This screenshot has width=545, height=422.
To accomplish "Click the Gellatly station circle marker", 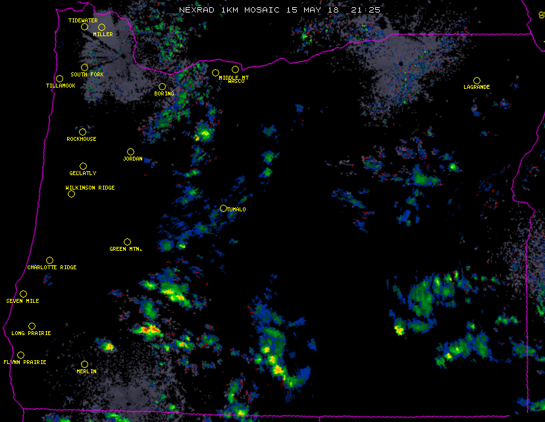I will coord(83,166).
